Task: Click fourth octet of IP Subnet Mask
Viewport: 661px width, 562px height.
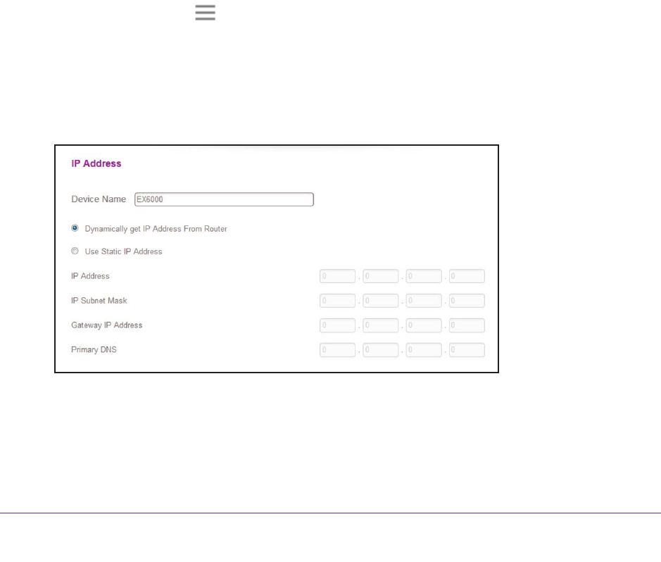Action: coord(467,301)
